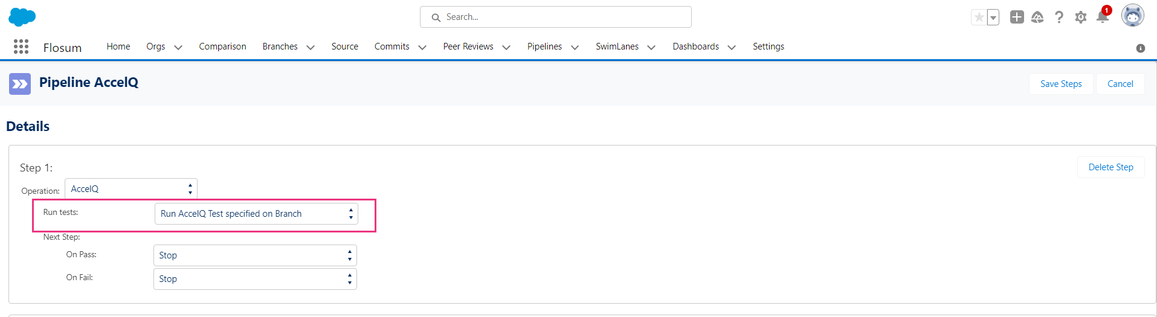Click the Pipeline AccelQ title
Screen dimensions: 1157x317
(89, 82)
